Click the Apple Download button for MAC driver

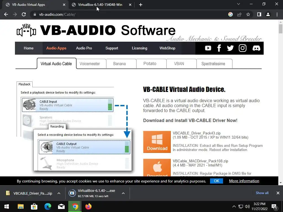coord(157,168)
